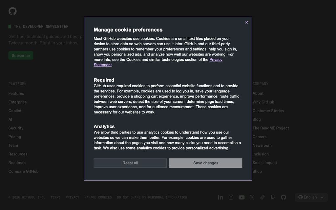336x210 pixels.
Task: Open the Compare GitHub link
Action: coord(24,171)
